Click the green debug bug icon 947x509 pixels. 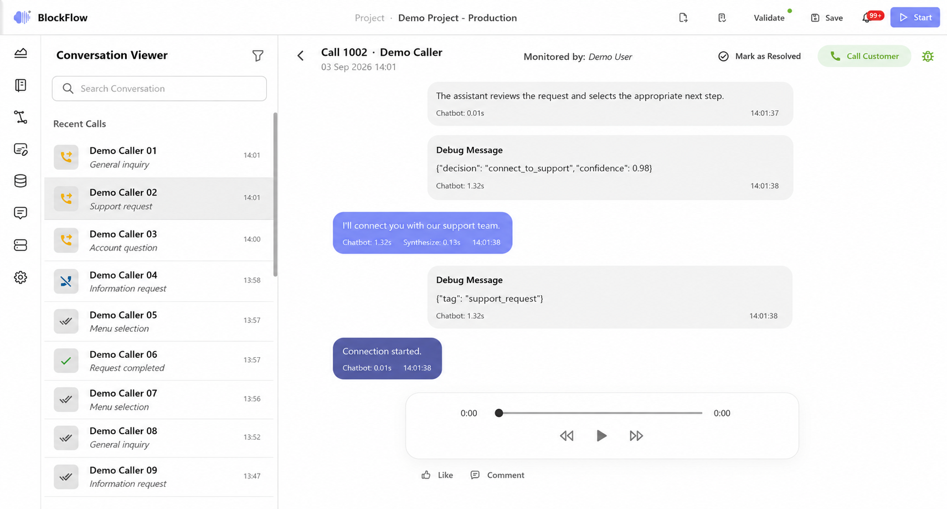(928, 56)
